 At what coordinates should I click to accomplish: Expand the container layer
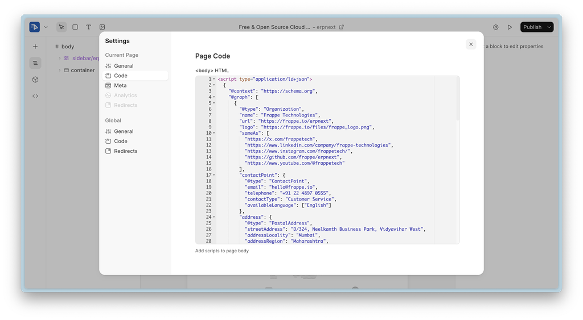click(x=59, y=70)
